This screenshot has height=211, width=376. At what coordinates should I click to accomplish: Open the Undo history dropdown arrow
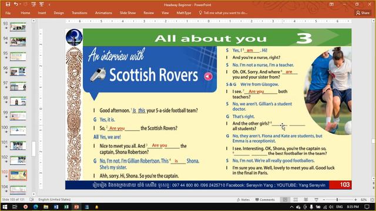pyautogui.click(x=20, y=4)
